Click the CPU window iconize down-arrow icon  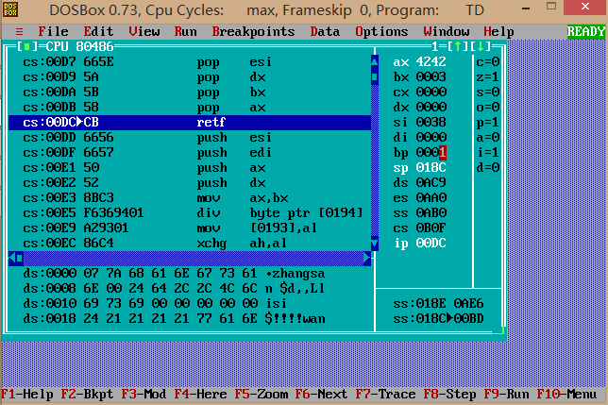point(481,47)
